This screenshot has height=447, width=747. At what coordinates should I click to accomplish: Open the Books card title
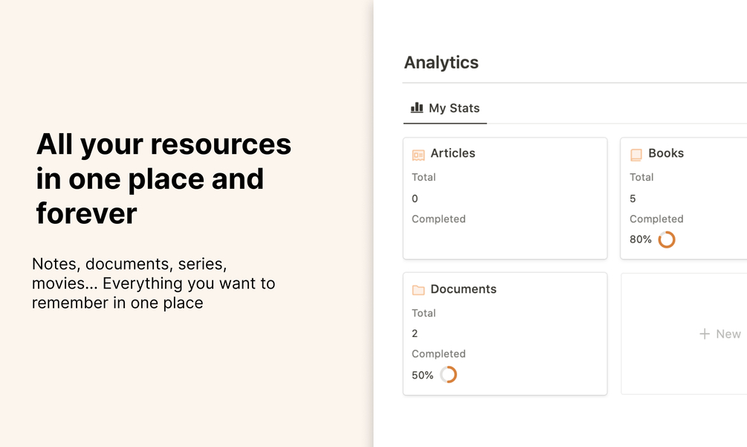666,153
